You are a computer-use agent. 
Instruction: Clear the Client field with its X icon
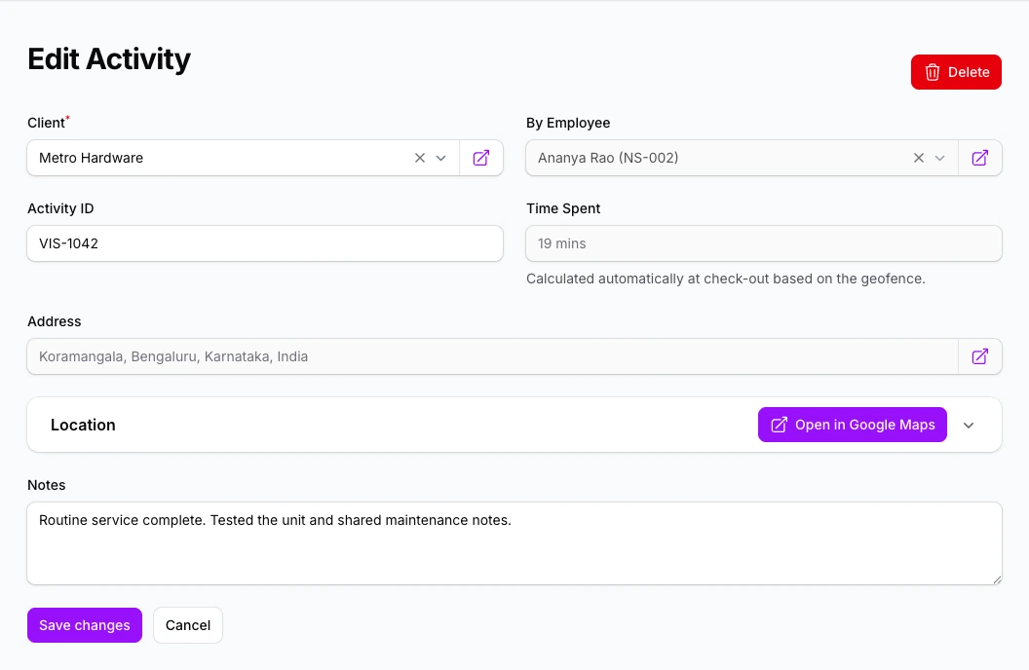point(420,158)
